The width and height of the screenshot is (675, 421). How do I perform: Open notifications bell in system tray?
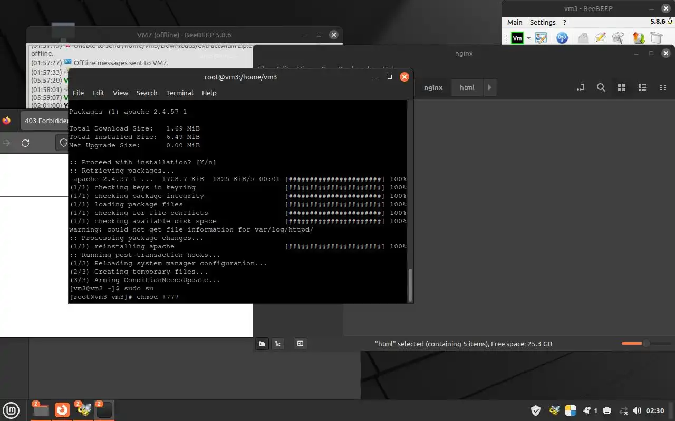(x=587, y=410)
